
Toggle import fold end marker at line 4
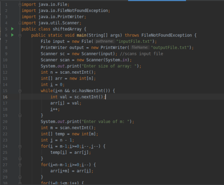tap(20, 23)
